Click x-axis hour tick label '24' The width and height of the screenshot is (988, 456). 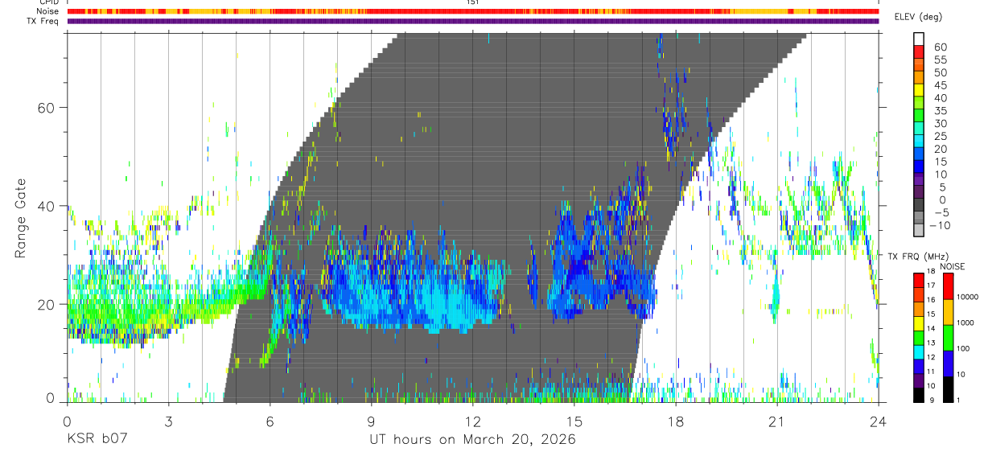[x=878, y=421]
